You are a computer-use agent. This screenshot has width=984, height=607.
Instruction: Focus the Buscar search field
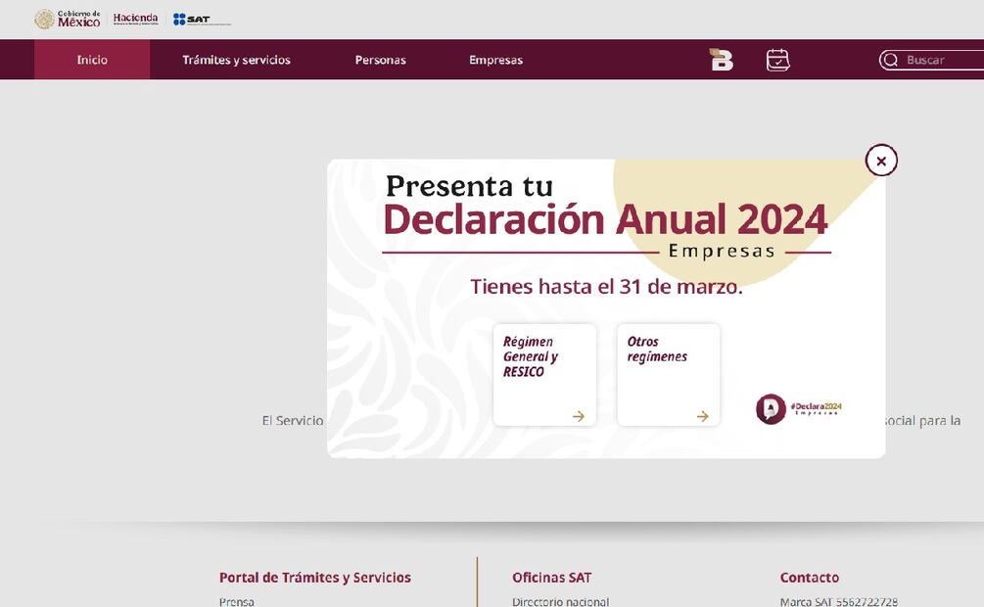pyautogui.click(x=931, y=60)
